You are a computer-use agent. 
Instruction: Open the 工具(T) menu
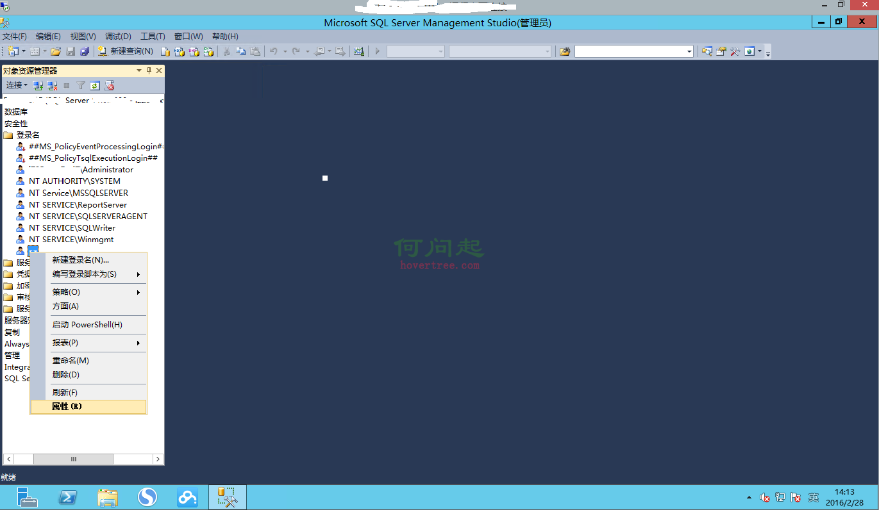[x=153, y=37]
